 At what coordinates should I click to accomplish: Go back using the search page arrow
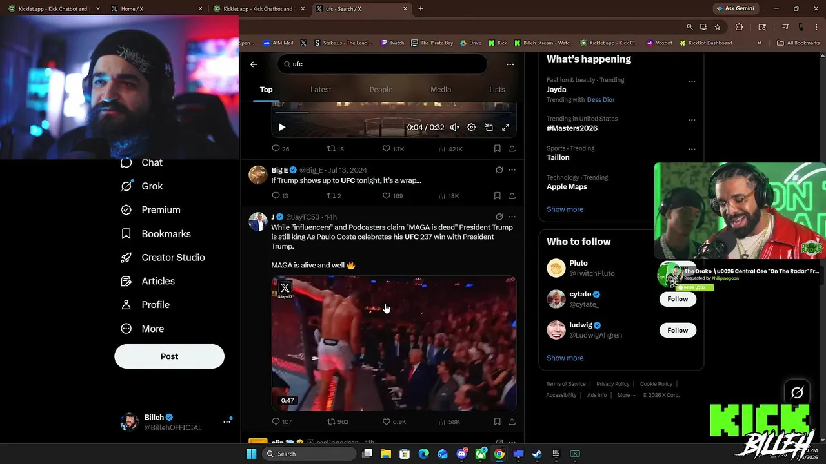(254, 64)
